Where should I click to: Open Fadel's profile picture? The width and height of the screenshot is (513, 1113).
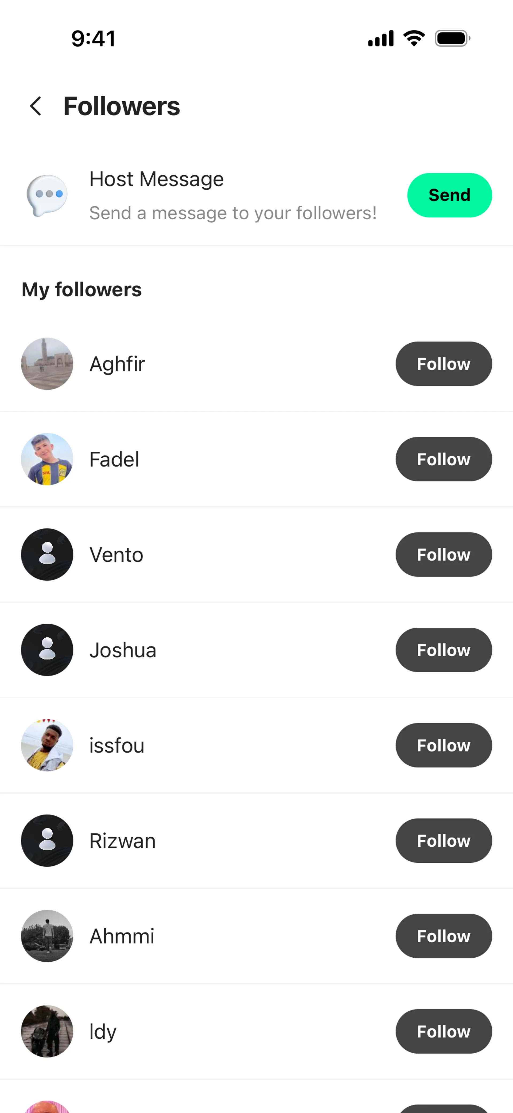click(47, 459)
